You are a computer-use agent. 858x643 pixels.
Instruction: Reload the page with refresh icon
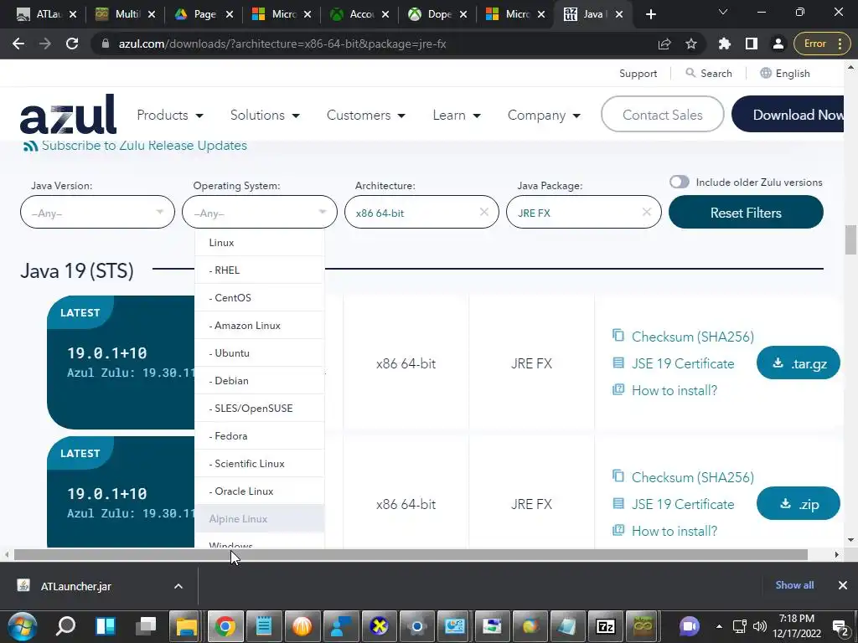72,44
